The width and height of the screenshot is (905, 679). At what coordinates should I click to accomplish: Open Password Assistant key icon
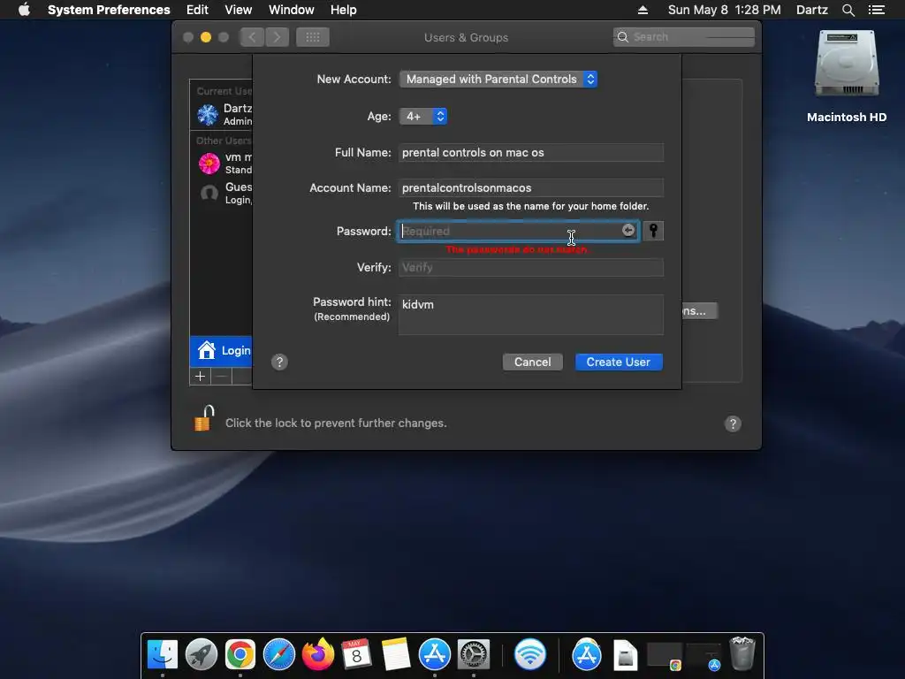click(x=653, y=231)
